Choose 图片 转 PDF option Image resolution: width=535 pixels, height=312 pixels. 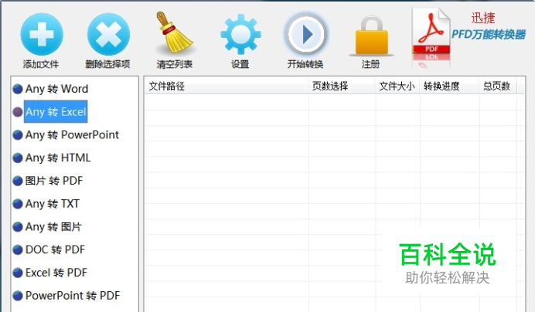click(x=54, y=181)
